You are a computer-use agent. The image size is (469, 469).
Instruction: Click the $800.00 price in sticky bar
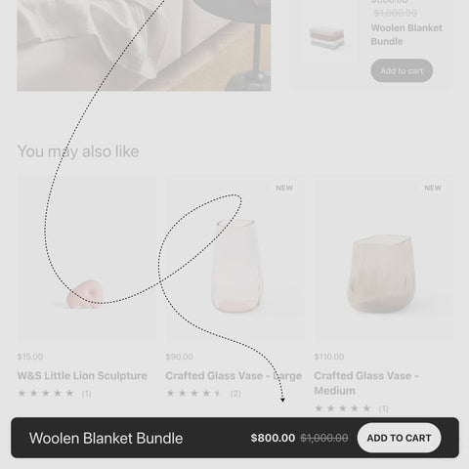point(273,438)
